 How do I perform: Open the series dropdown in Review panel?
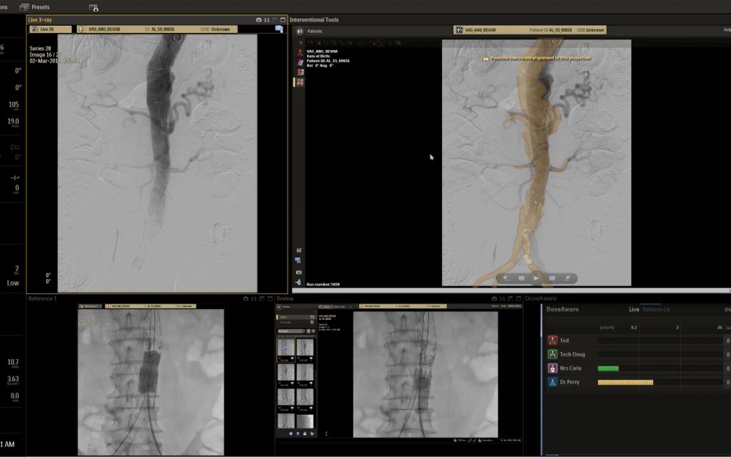293,331
